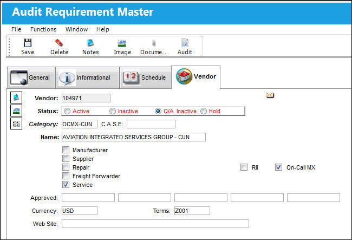Click the side icon button beside Category
Image resolution: width=352 pixels, height=240 pixels.
(16, 124)
